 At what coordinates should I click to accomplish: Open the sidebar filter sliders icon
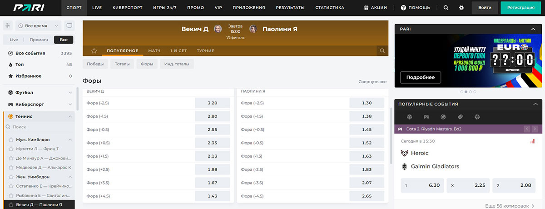8,26
